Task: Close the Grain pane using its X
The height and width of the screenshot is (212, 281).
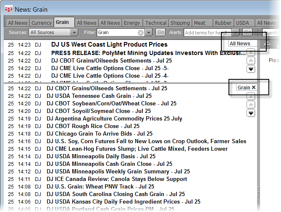Action: 254,87
